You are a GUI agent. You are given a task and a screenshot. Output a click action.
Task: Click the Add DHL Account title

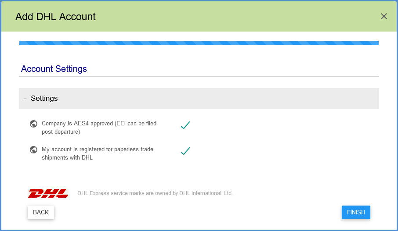tap(55, 17)
